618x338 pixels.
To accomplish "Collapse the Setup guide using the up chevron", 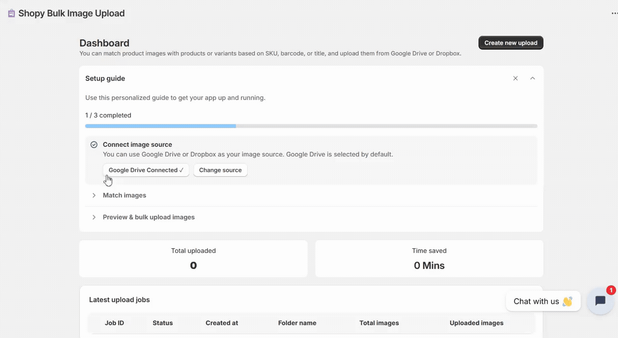I will click(533, 78).
